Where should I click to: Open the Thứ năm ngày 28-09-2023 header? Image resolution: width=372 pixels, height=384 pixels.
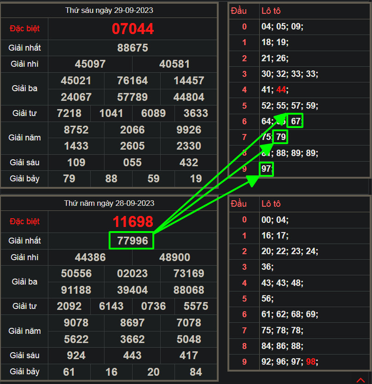click(x=109, y=203)
